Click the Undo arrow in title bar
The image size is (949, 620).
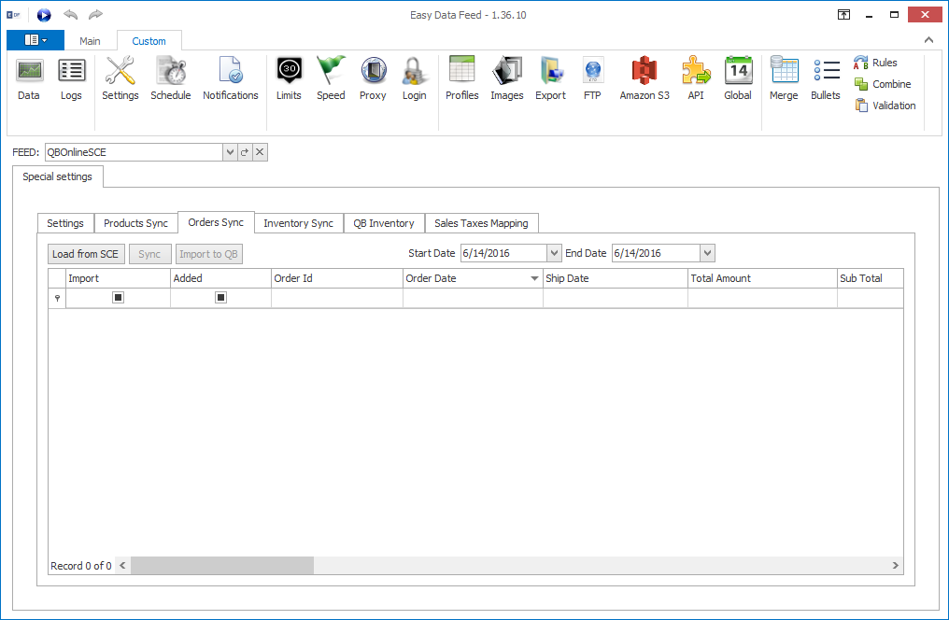click(x=71, y=15)
